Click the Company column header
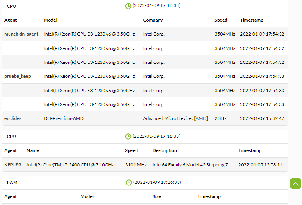 pyautogui.click(x=153, y=20)
